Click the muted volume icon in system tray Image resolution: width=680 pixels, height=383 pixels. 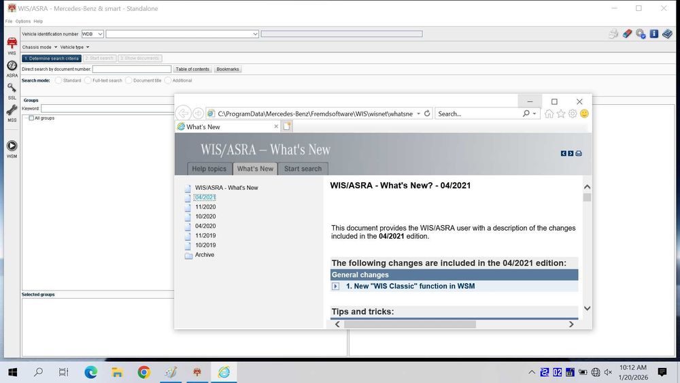point(608,372)
